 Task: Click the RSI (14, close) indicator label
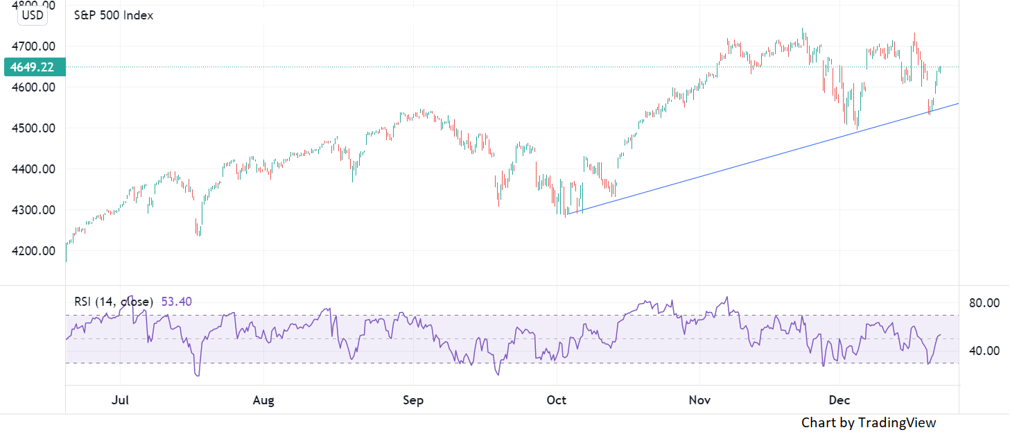(x=114, y=302)
